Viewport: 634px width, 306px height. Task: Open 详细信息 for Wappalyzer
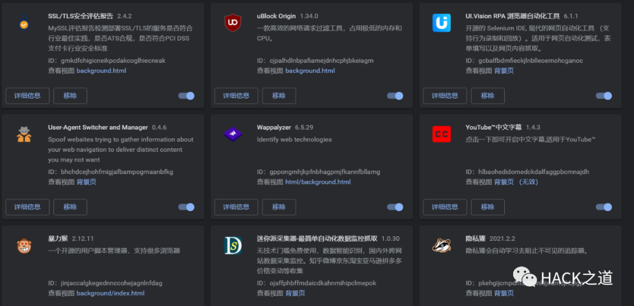click(x=236, y=207)
